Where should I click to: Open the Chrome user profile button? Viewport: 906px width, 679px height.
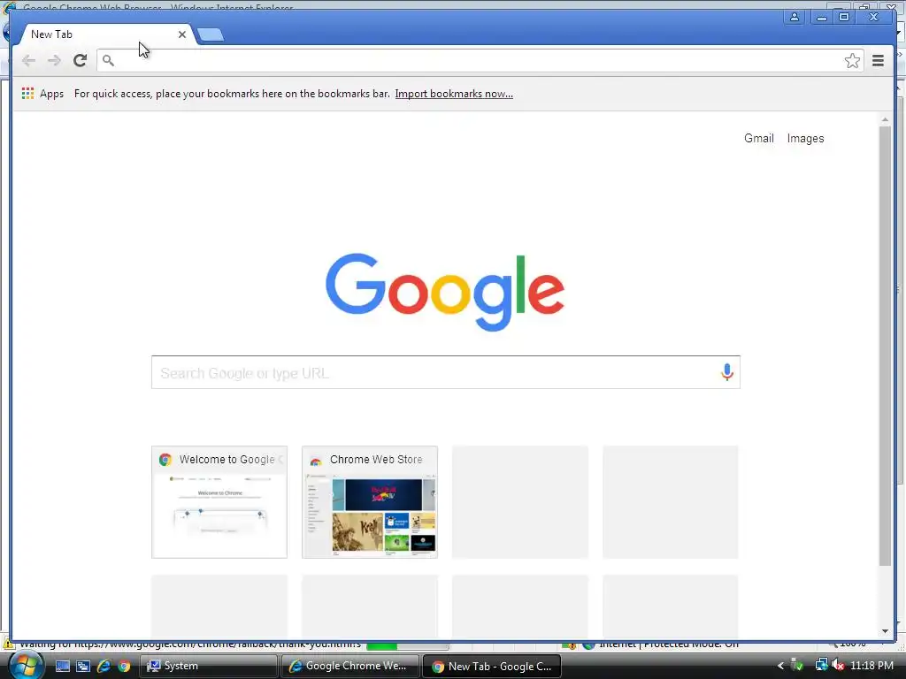[x=795, y=18]
